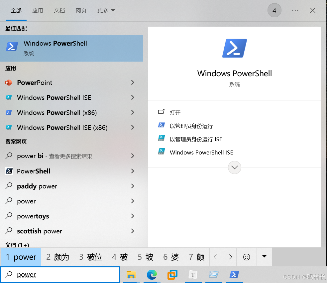The height and width of the screenshot is (283, 327).
Task: Click the search icon beside scottish power
Action: click(x=9, y=231)
